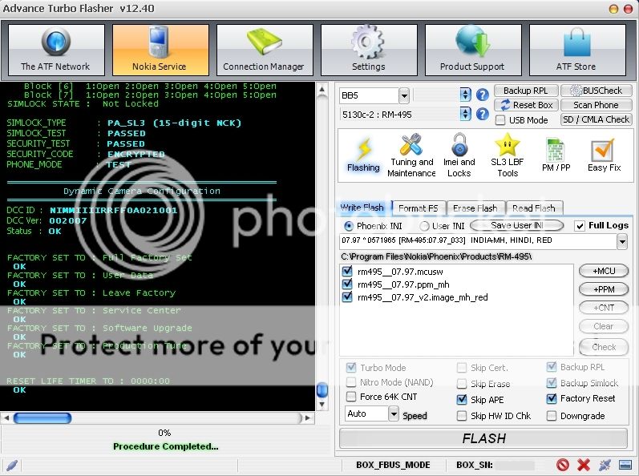Image resolution: width=639 pixels, height=476 pixels.
Task: Toggle Skip APE checkbox
Action: point(461,399)
